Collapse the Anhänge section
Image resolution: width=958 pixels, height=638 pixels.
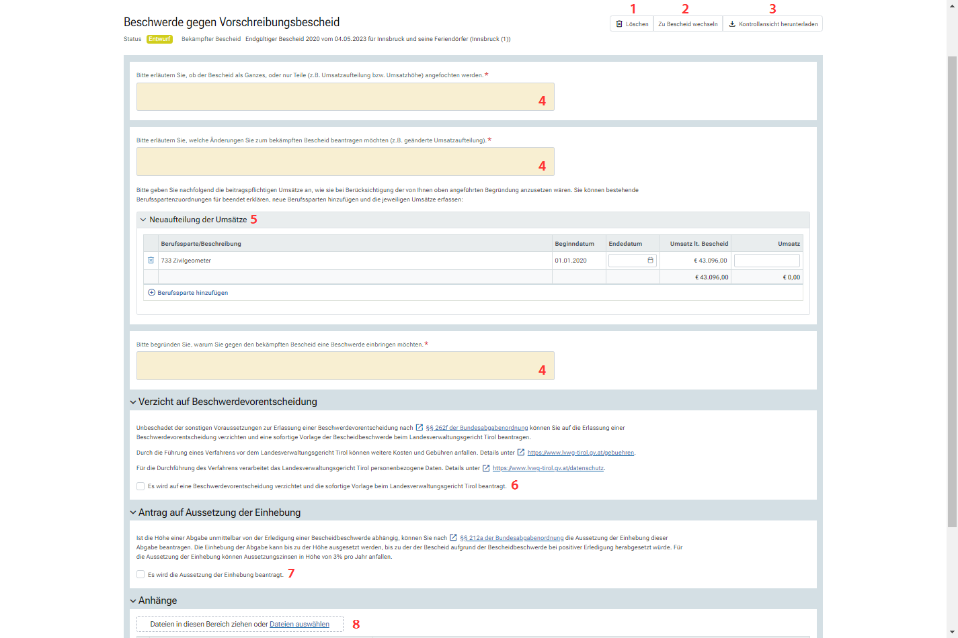coord(133,601)
